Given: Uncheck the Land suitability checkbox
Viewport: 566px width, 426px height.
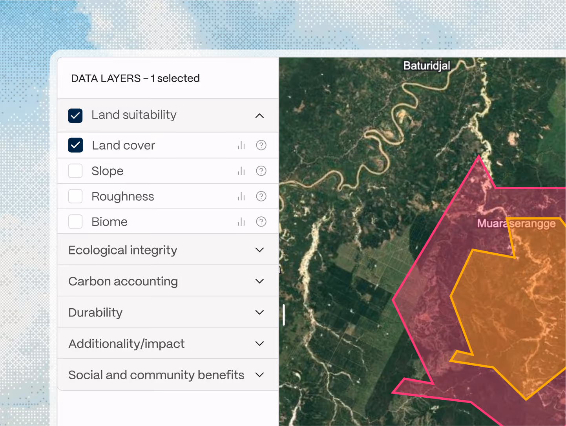Looking at the screenshot, I should (x=75, y=116).
